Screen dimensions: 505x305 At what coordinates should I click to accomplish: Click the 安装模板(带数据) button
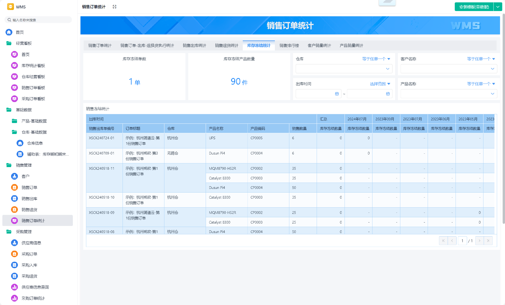coord(474,7)
